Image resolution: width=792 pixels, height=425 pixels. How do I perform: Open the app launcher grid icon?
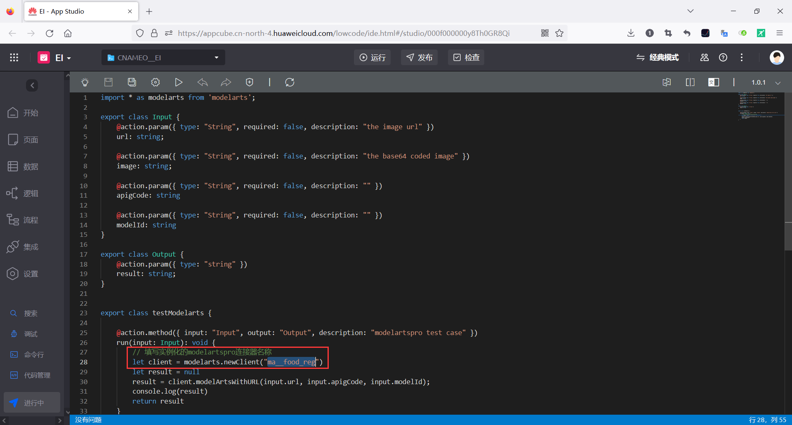(x=14, y=57)
